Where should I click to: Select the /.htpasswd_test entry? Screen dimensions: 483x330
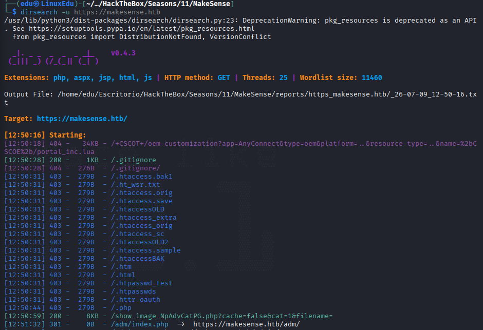(x=142, y=283)
